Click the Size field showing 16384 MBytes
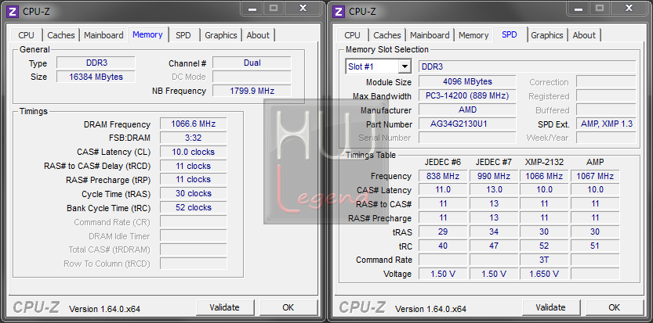The width and height of the screenshot is (653, 323). (x=96, y=77)
